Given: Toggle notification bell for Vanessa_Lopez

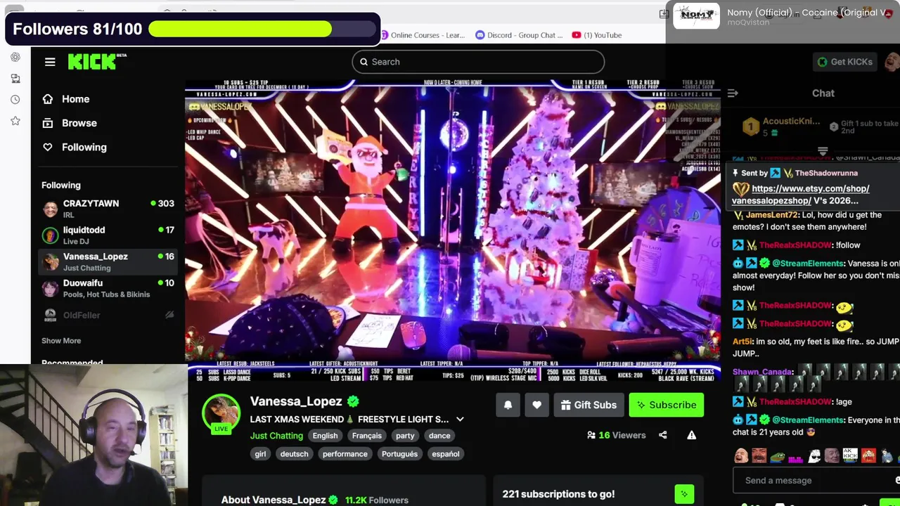Looking at the screenshot, I should [508, 405].
